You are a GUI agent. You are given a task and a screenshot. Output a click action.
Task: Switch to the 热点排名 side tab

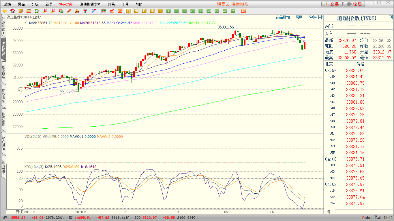click(3, 143)
